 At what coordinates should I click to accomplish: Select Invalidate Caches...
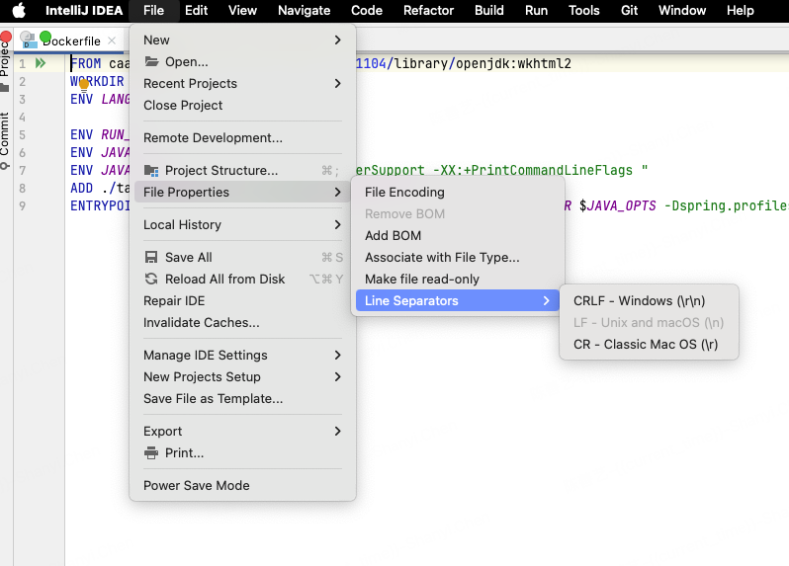242,322
